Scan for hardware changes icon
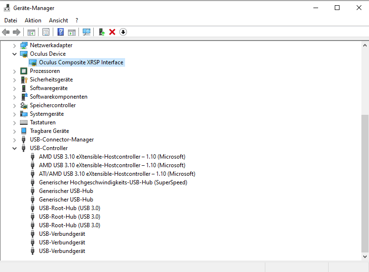The image size is (369, 272). click(x=87, y=32)
